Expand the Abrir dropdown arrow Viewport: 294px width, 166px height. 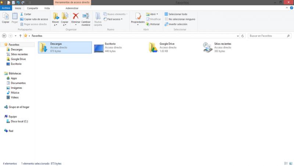coord(157,14)
